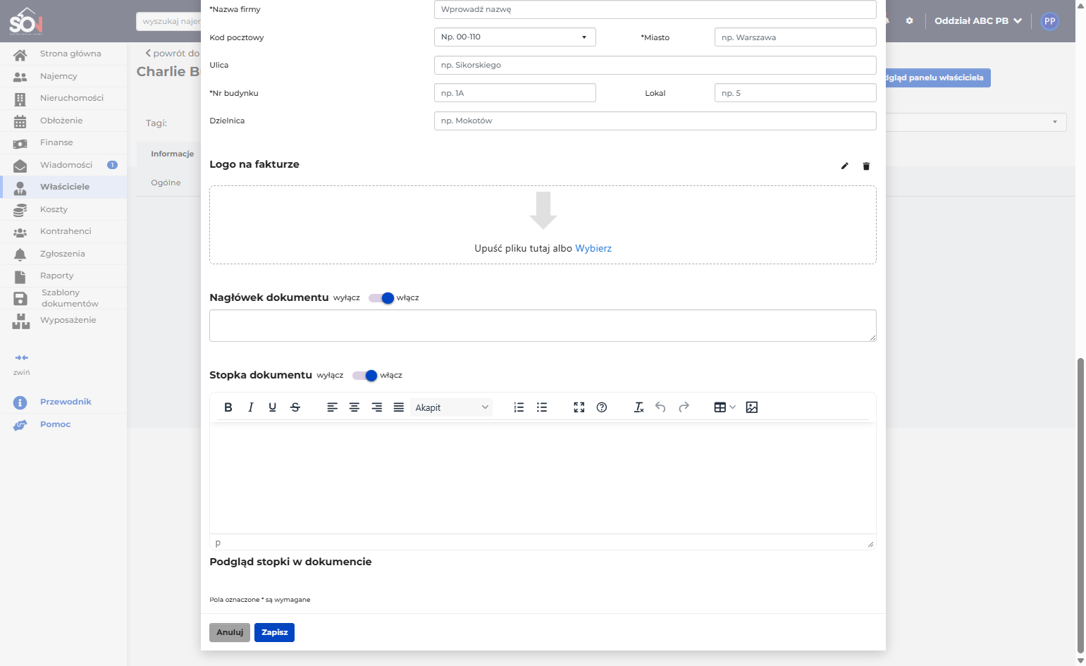
Task: Edit invoice logo with pencil icon
Action: tap(845, 166)
